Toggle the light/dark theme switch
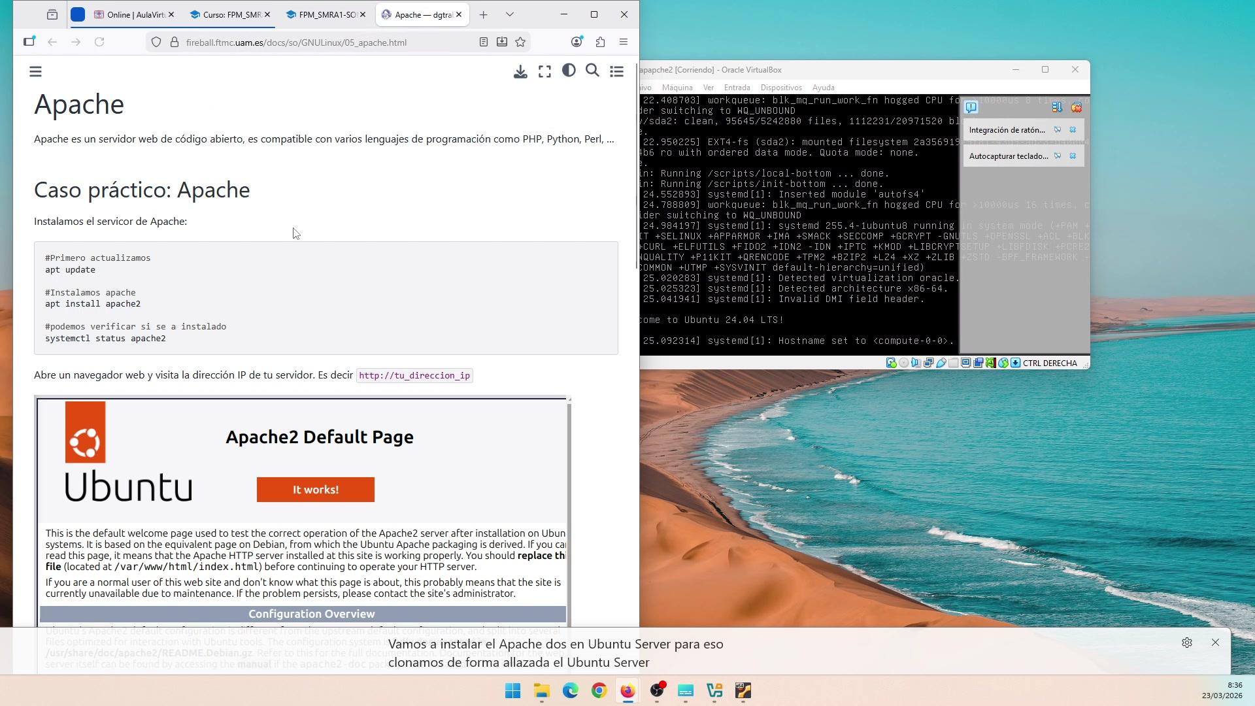 [x=569, y=71]
